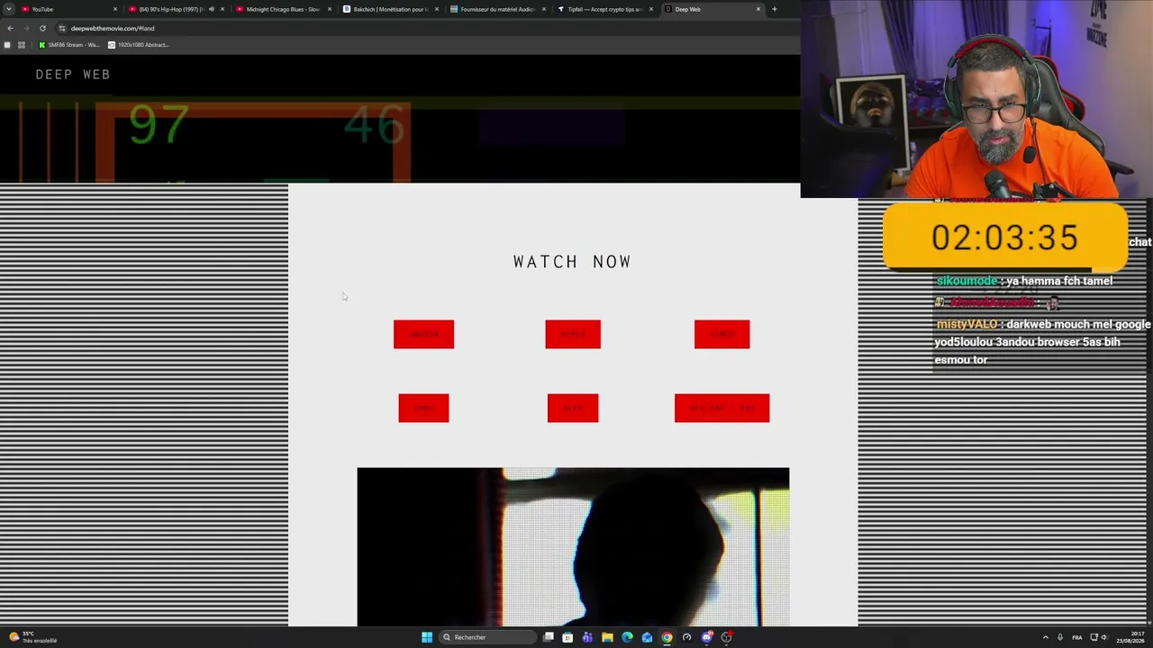Close the Midnight Chicago Blues tab
This screenshot has width=1153, height=648.
click(x=330, y=9)
